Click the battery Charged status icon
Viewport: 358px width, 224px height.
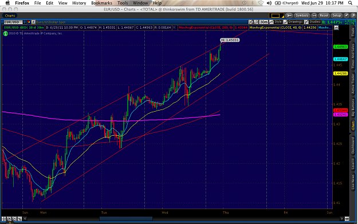(x=287, y=3)
